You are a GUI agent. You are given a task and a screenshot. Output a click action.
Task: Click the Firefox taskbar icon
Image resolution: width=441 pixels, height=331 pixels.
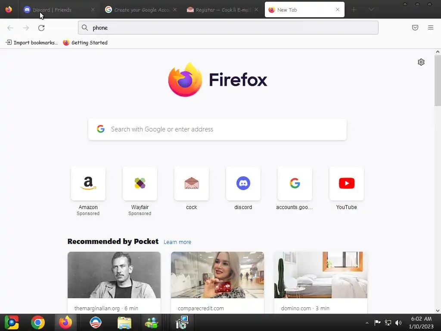tap(65, 322)
